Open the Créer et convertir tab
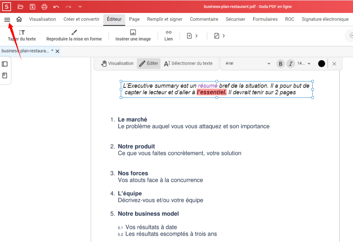Screen dimensions: 353x242 click(82, 19)
